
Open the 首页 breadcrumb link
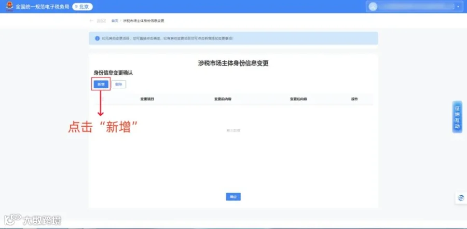coord(115,21)
